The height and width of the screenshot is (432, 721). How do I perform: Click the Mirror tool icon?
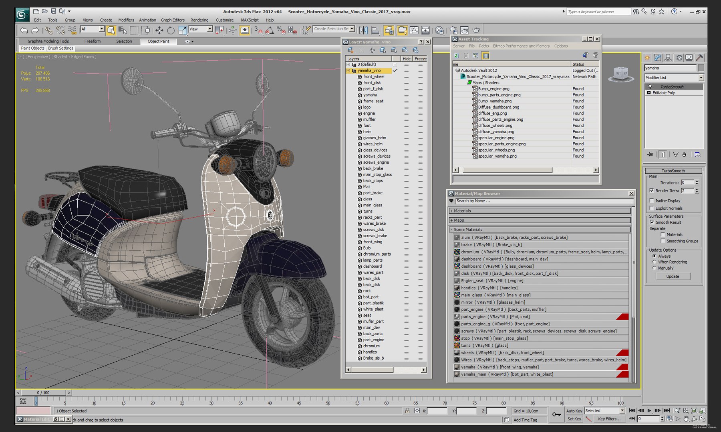(363, 30)
